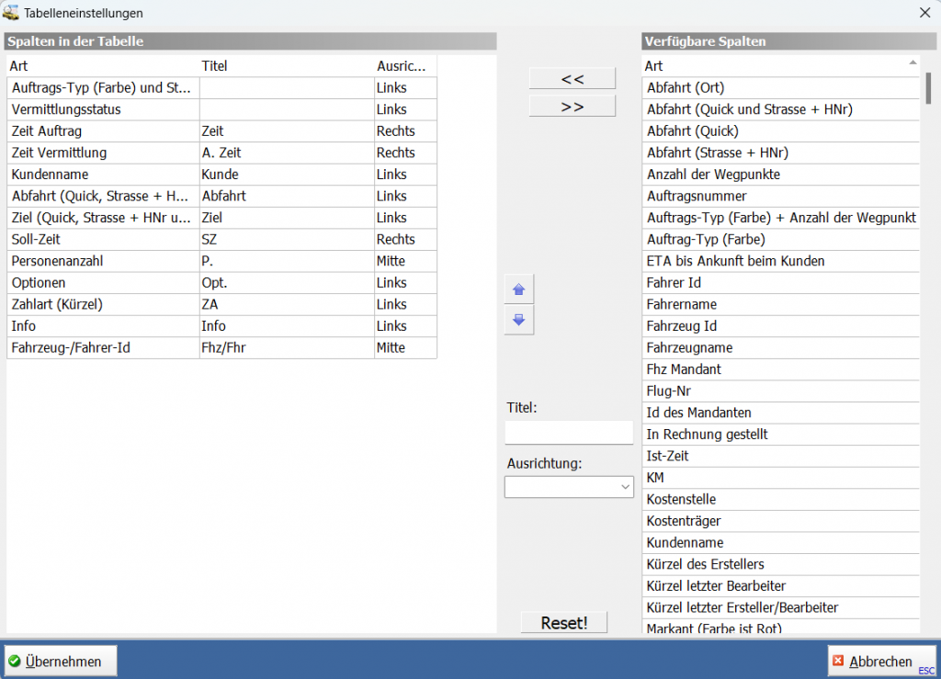This screenshot has height=679, width=941.
Task: Click into the Titel input field
Action: pos(569,433)
